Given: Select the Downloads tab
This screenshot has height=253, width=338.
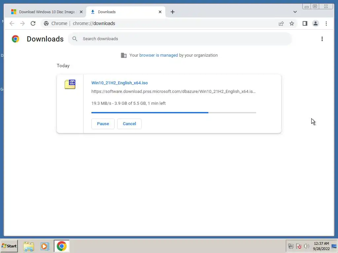Looking at the screenshot, I should (126, 12).
